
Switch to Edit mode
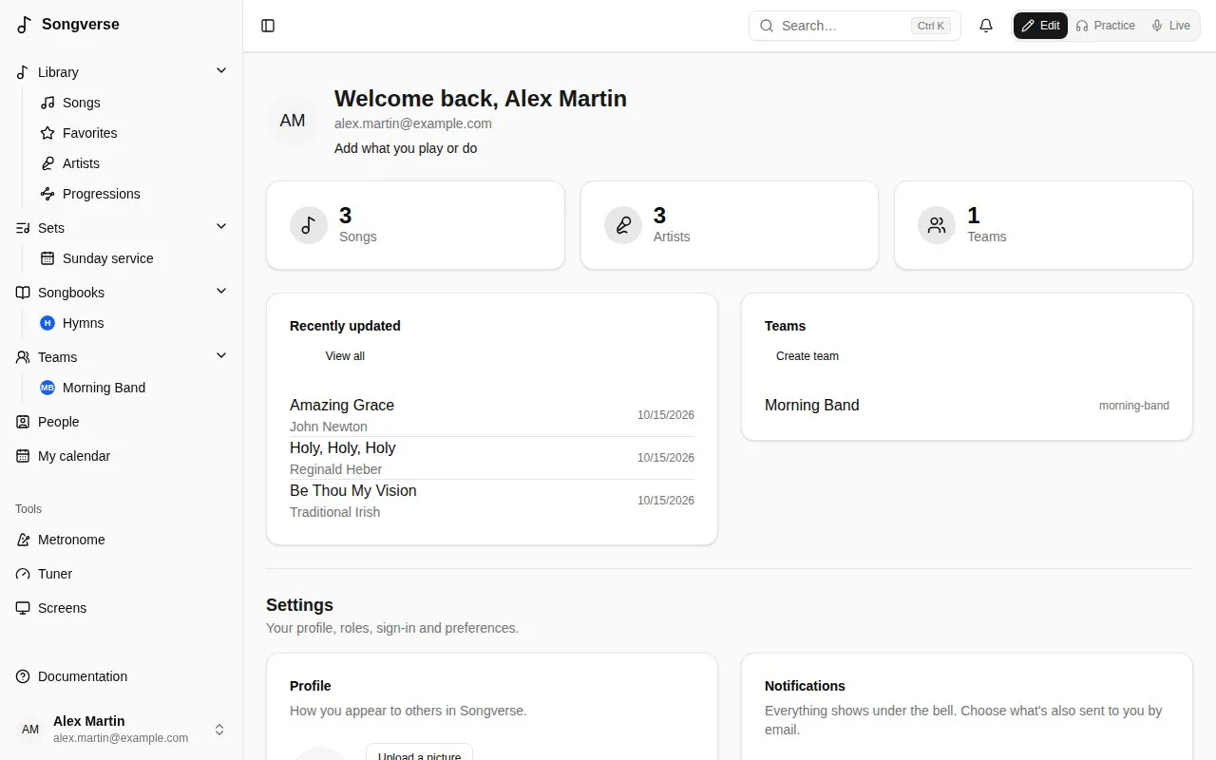(1040, 26)
